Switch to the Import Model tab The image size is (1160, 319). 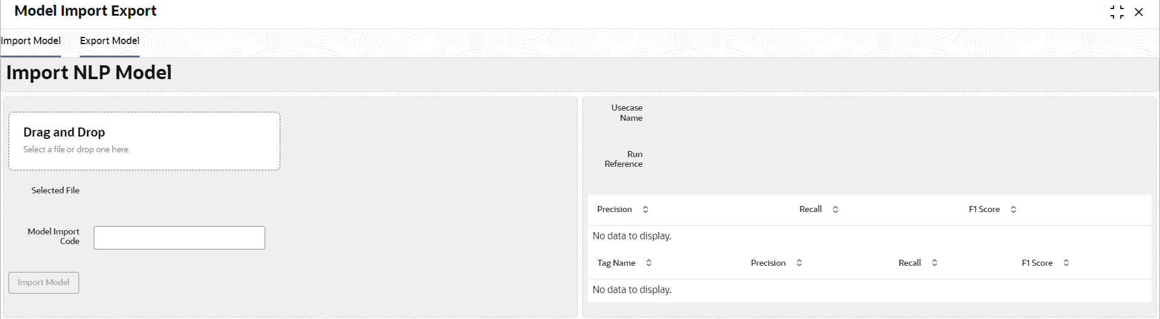tap(31, 41)
